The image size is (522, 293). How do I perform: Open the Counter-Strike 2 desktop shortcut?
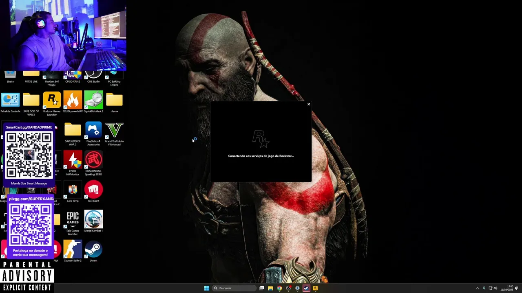(x=73, y=251)
